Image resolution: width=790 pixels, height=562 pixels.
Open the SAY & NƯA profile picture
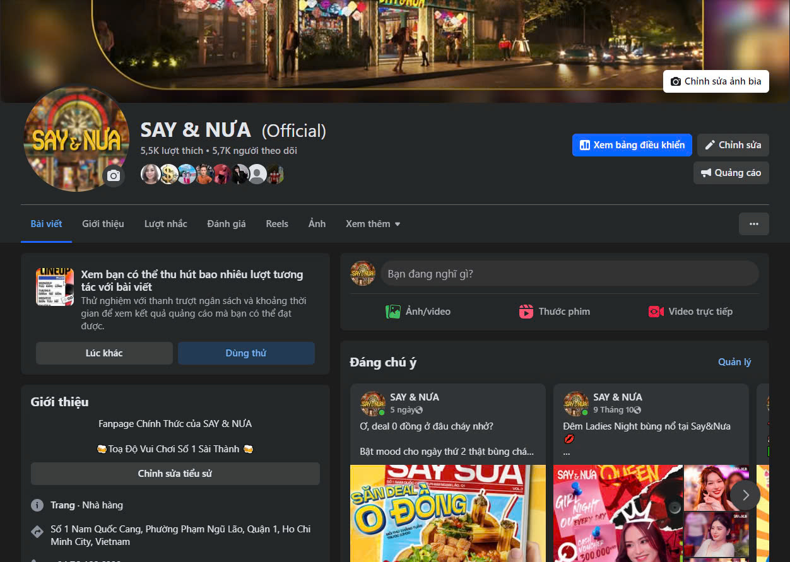click(x=76, y=139)
